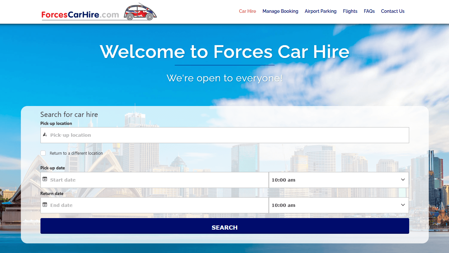Go to Manage Booking
The width and height of the screenshot is (449, 253).
(280, 11)
